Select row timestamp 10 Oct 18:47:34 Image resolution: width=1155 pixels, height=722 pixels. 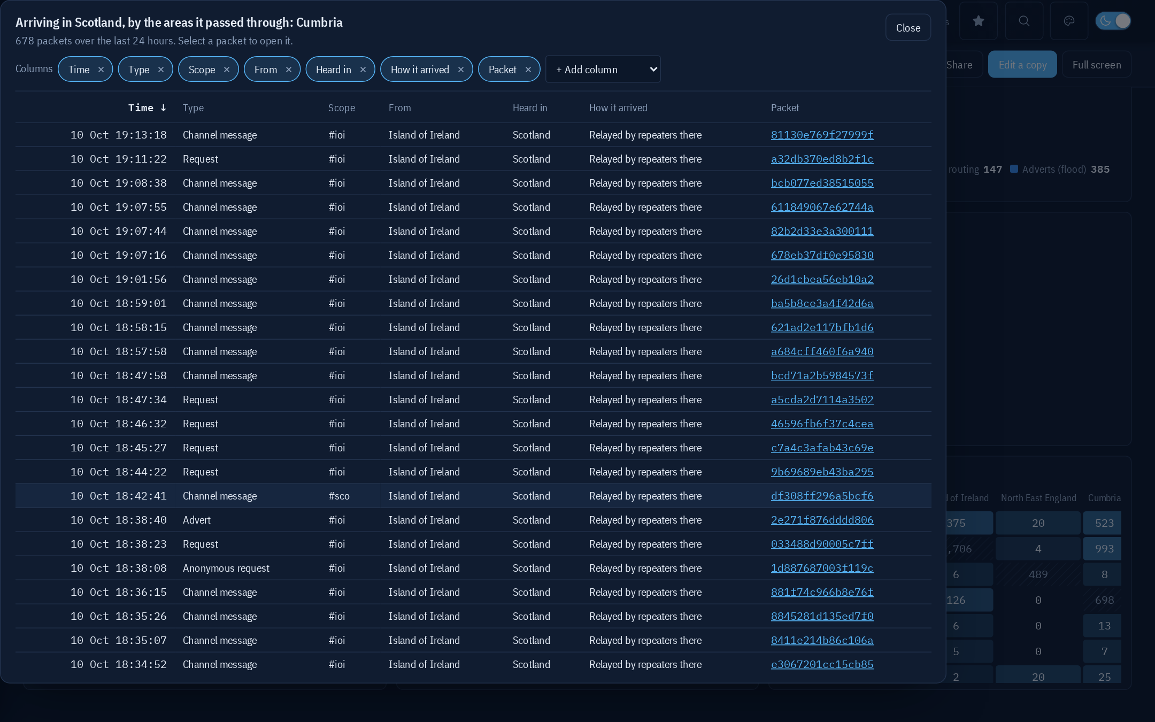tap(119, 400)
